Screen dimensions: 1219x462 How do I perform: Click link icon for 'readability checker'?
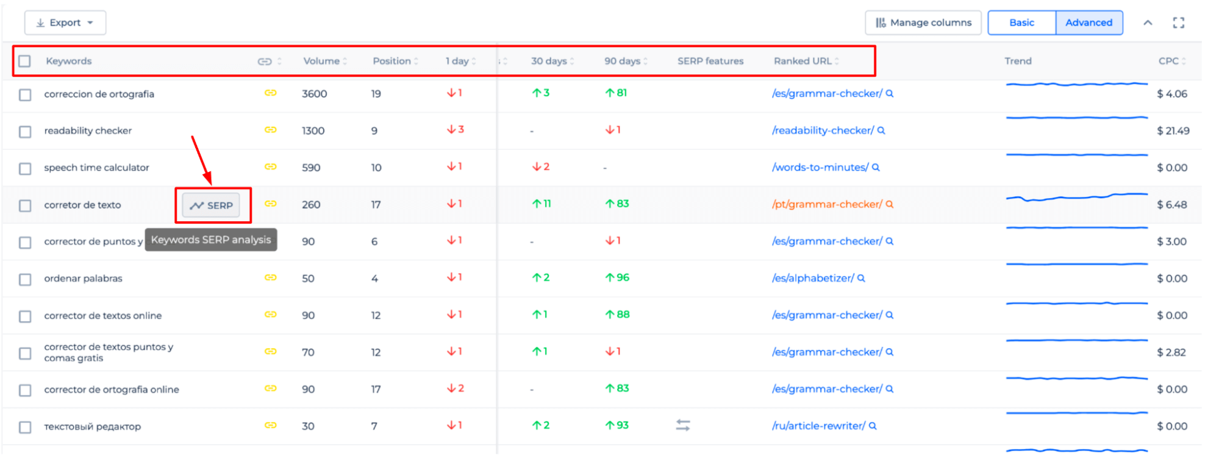pos(270,130)
